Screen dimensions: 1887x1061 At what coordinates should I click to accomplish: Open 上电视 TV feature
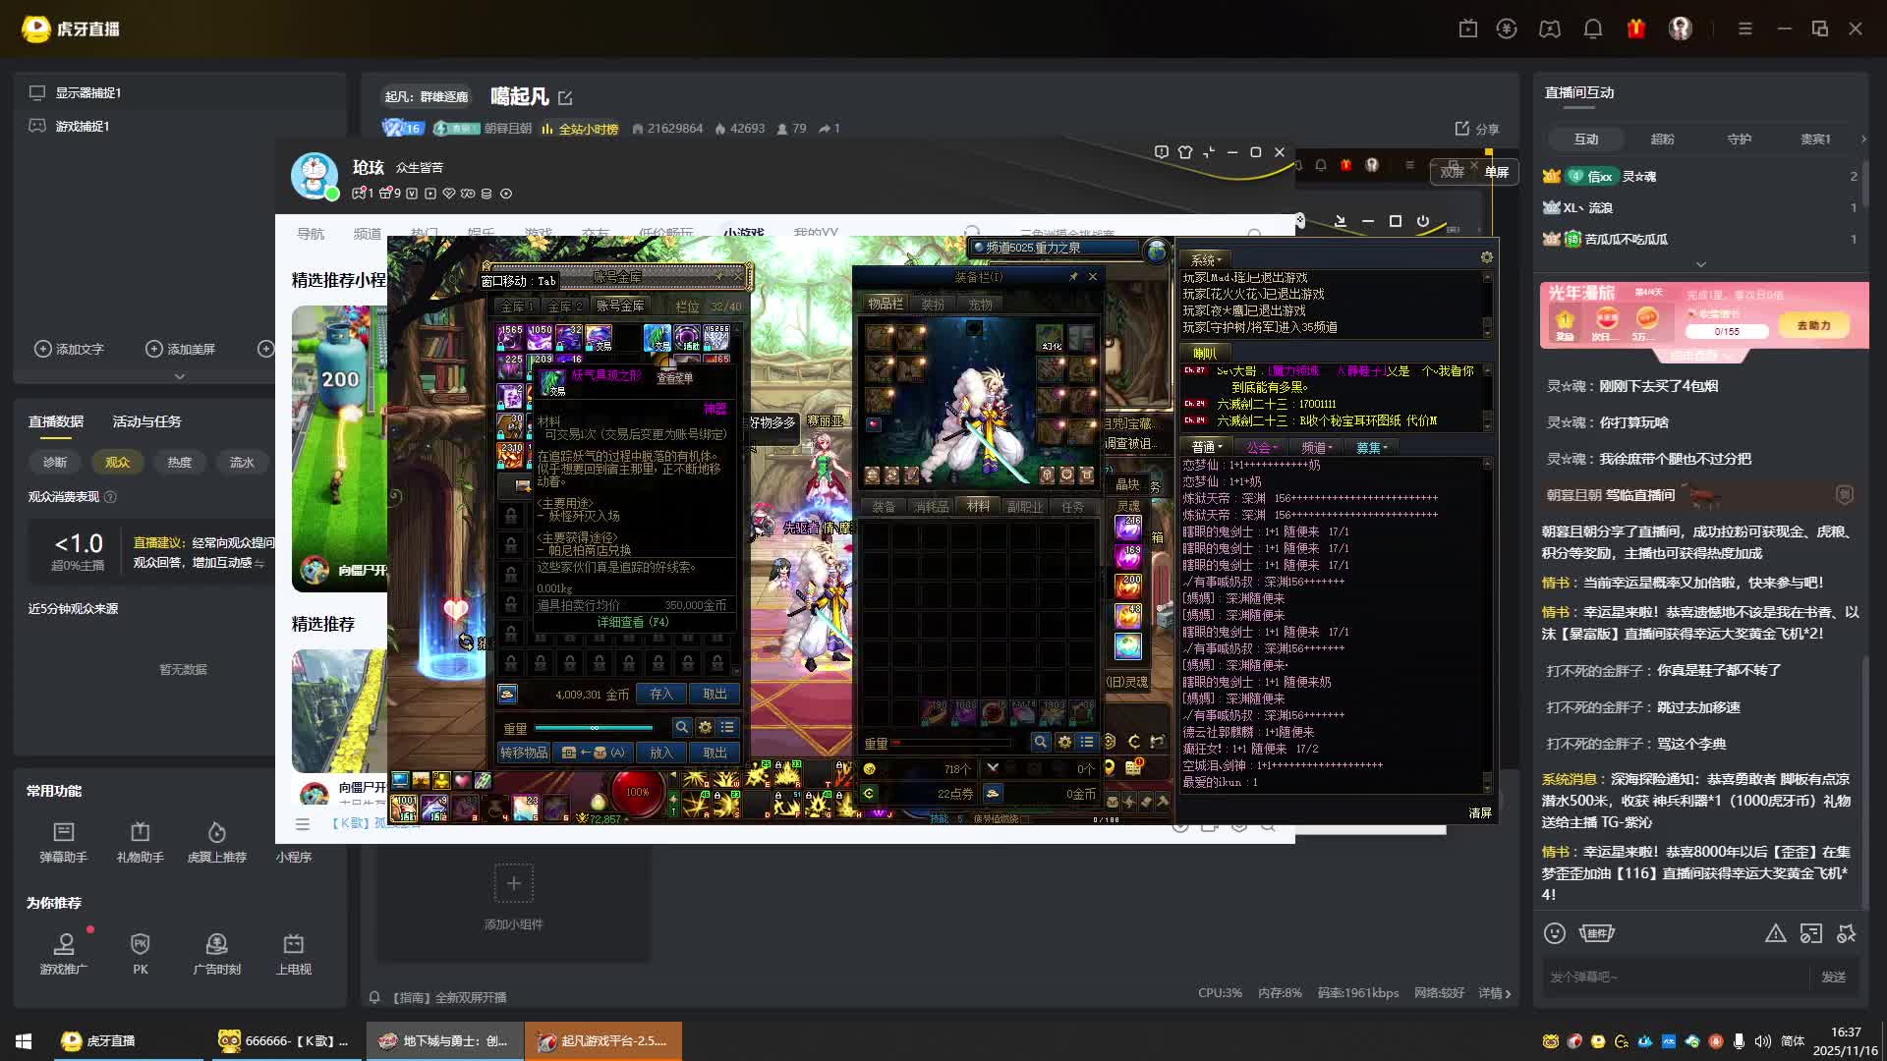pyautogui.click(x=293, y=944)
